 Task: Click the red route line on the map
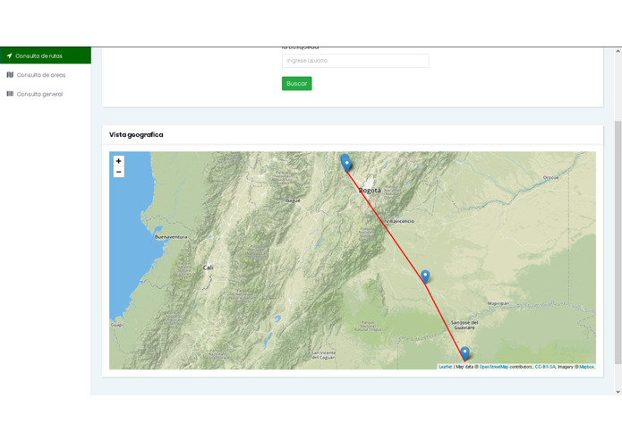385,224
